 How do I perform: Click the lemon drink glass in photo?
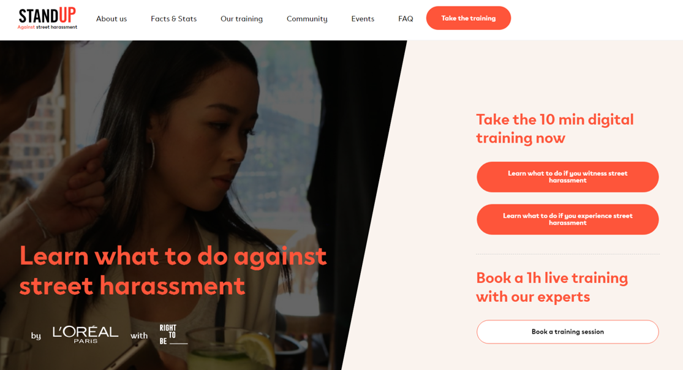click(x=231, y=351)
